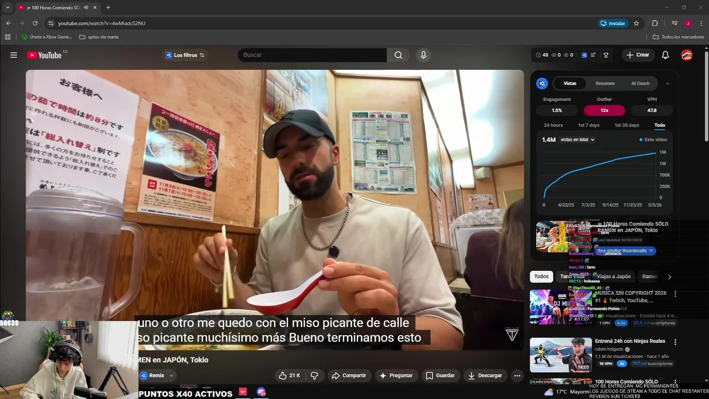Start voice search with the microphone
Viewport: 709px width, 399px height.
[423, 55]
